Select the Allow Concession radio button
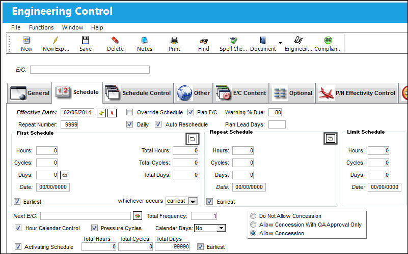 (253, 233)
